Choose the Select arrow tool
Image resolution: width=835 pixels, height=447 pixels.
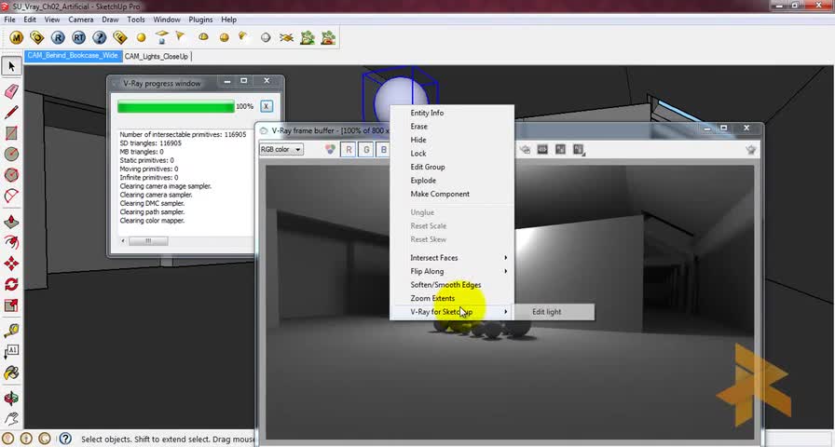(x=12, y=66)
